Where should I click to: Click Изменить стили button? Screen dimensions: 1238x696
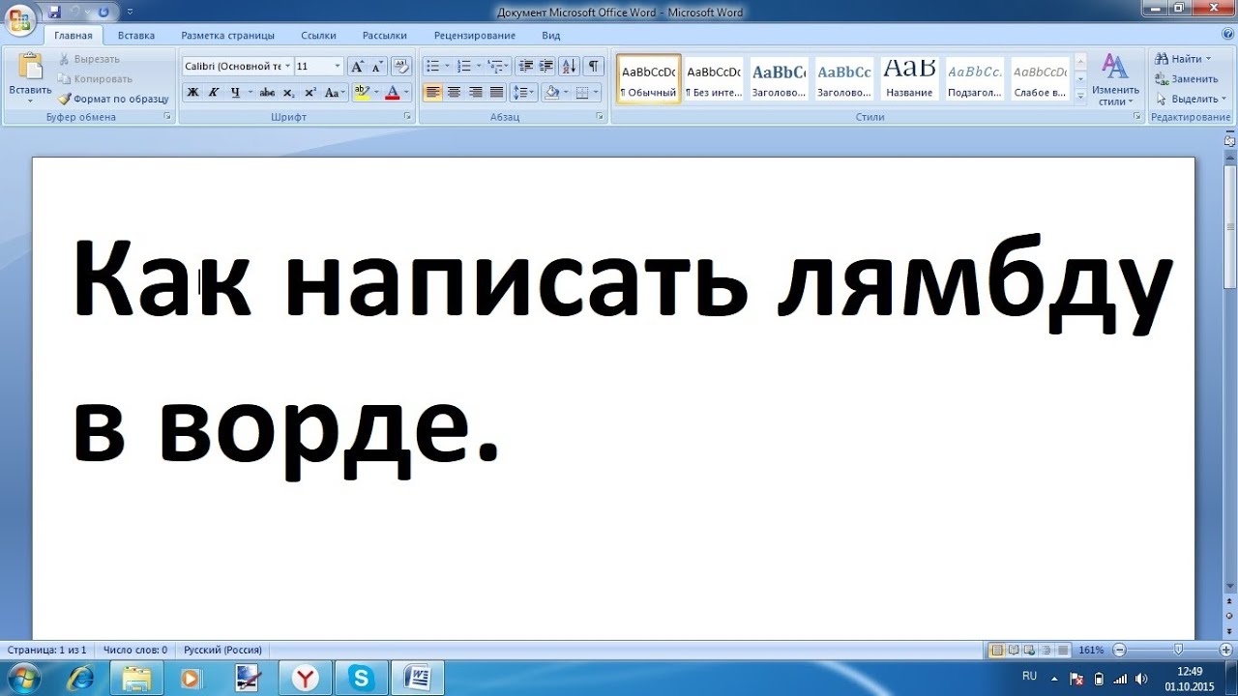tap(1116, 80)
